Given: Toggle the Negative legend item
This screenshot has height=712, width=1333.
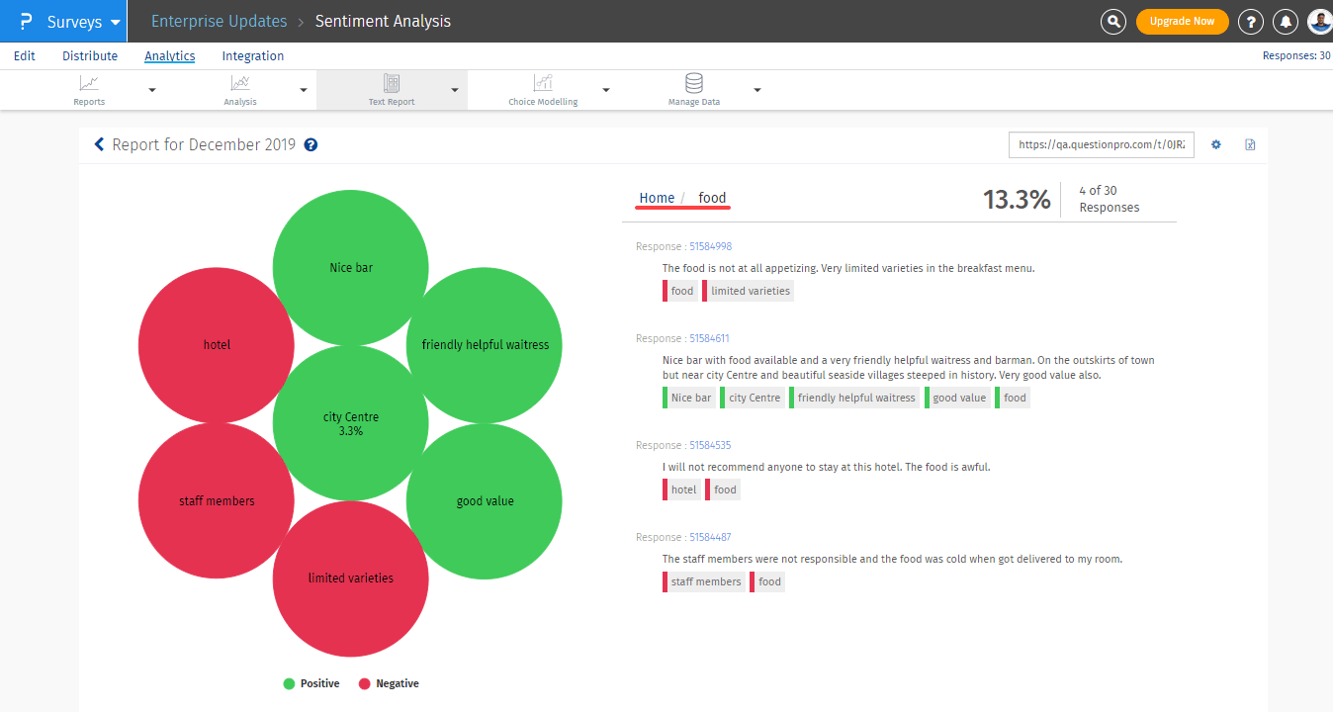Looking at the screenshot, I should (388, 683).
